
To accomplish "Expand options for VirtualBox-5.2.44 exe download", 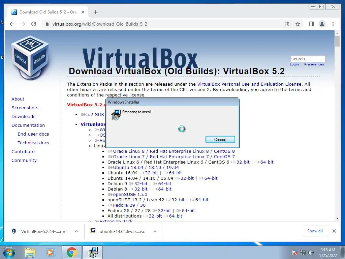I will click(x=76, y=231).
